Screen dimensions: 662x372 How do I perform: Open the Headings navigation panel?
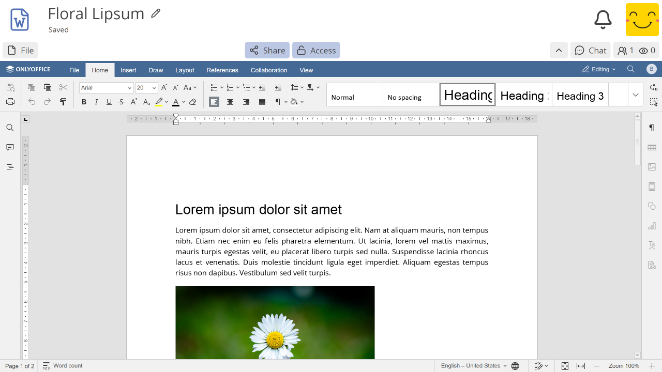[10, 167]
